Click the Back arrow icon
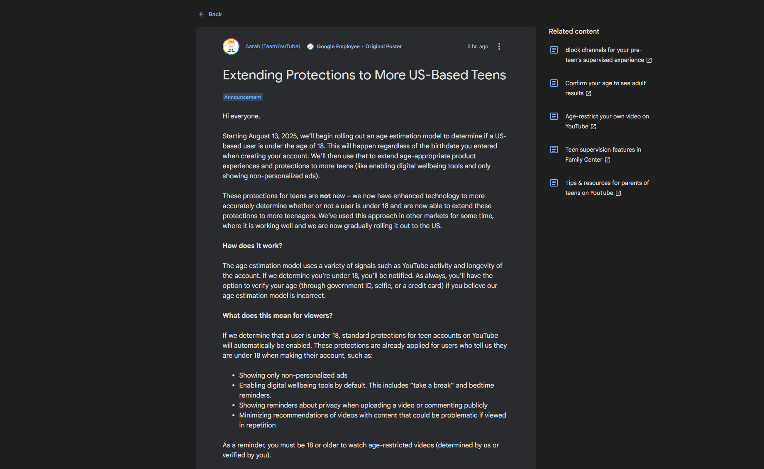Image resolution: width=764 pixels, height=469 pixels. click(x=202, y=14)
